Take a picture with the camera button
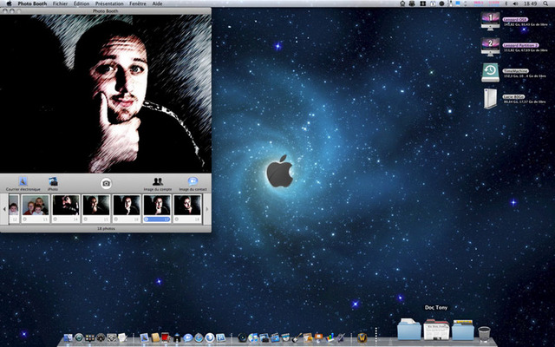555x347 pixels. (106, 183)
